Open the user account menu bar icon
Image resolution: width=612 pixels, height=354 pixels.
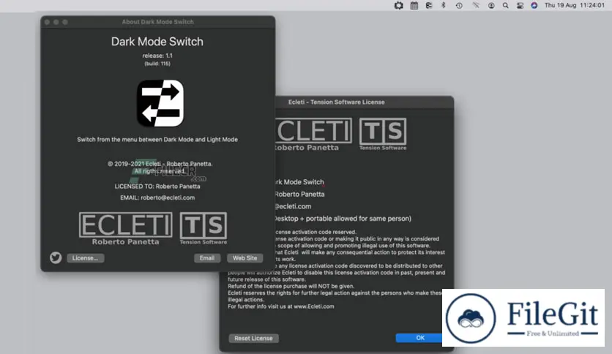pos(491,5)
